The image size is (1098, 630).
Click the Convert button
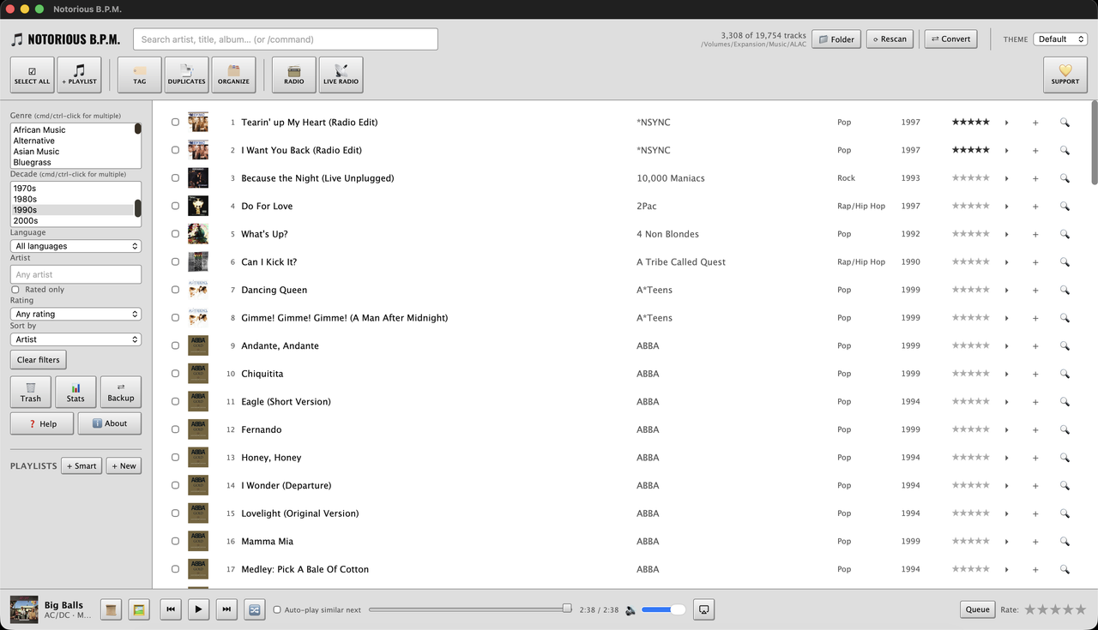tap(950, 39)
